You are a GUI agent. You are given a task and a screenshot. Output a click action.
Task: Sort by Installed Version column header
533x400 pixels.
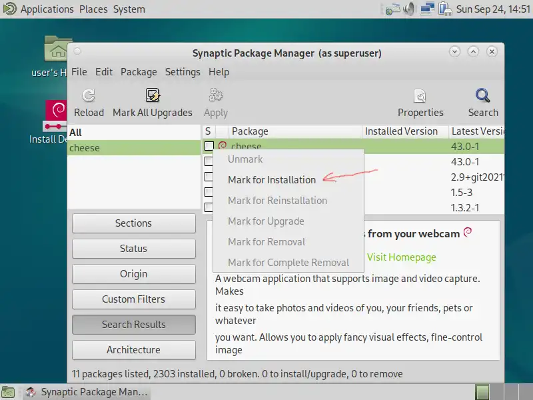coord(405,131)
